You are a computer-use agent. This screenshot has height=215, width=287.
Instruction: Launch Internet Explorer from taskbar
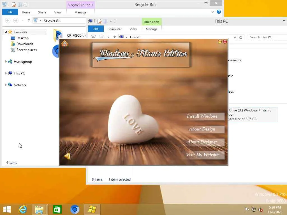point(23,209)
